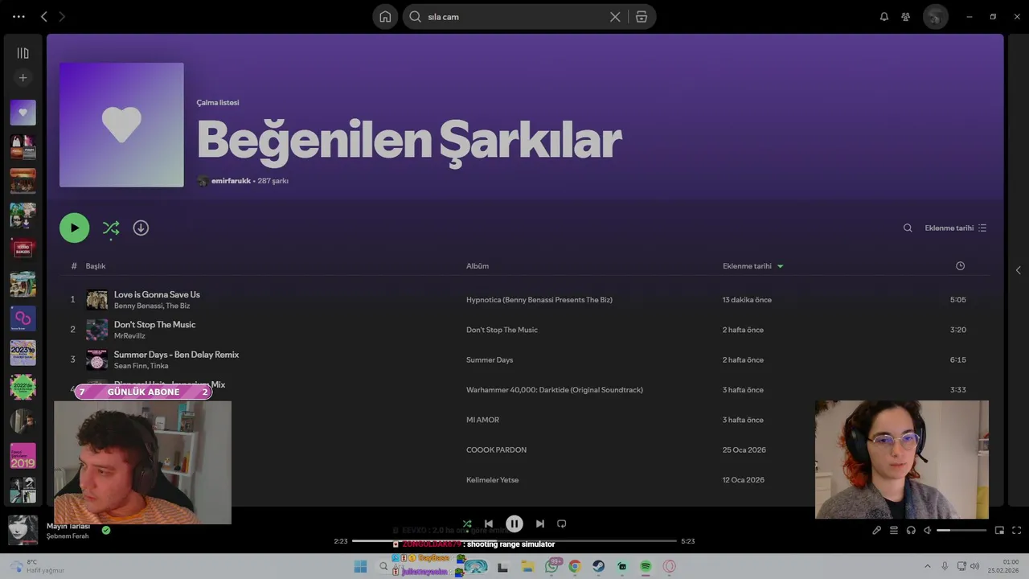Open the user profile avatar menu
This screenshot has height=579, width=1029.
(x=936, y=17)
